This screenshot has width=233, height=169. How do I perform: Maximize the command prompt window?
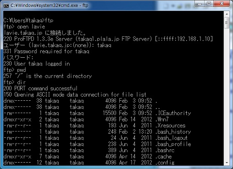coord(209,4)
